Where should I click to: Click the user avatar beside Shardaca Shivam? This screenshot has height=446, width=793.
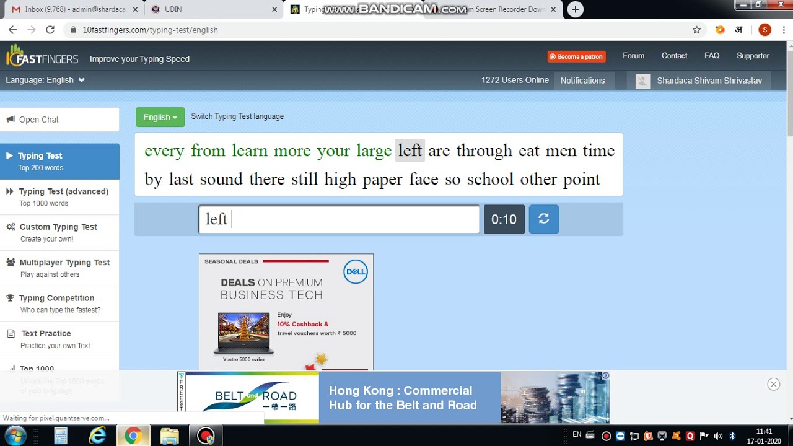[642, 81]
